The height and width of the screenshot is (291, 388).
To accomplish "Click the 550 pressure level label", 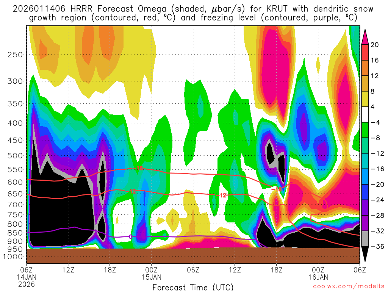I will (15, 169).
